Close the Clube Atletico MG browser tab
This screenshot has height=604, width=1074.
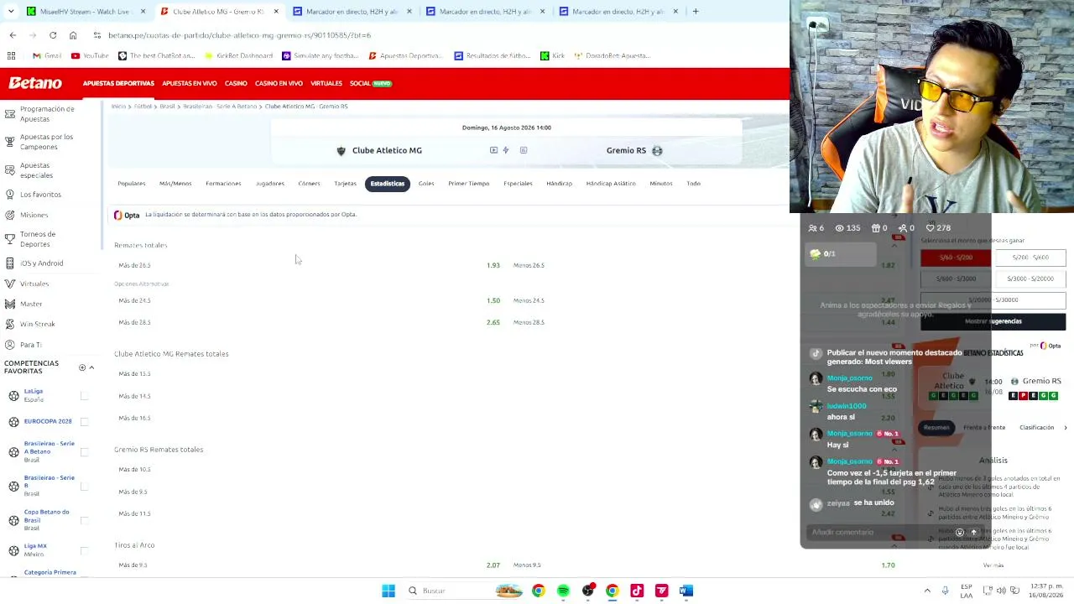[x=276, y=12]
